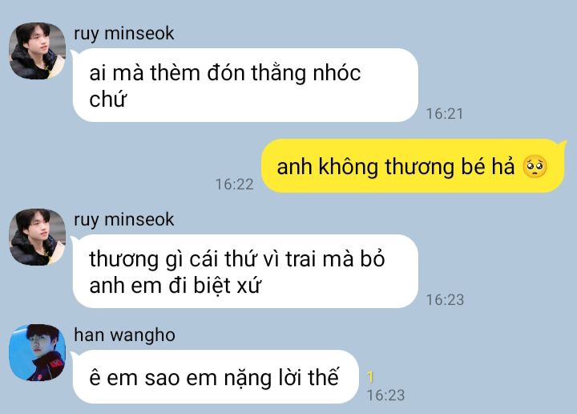
Task: Select the first ruy minseok sender name
Action: pyautogui.click(x=123, y=34)
